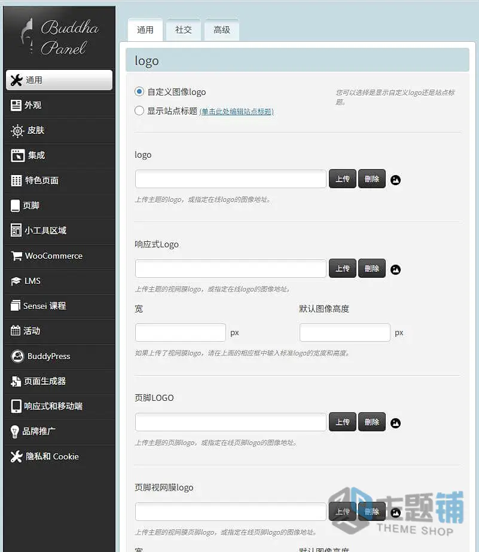479x552 pixels.
Task: Select the 自定义图像logo radio option
Action: coord(139,92)
